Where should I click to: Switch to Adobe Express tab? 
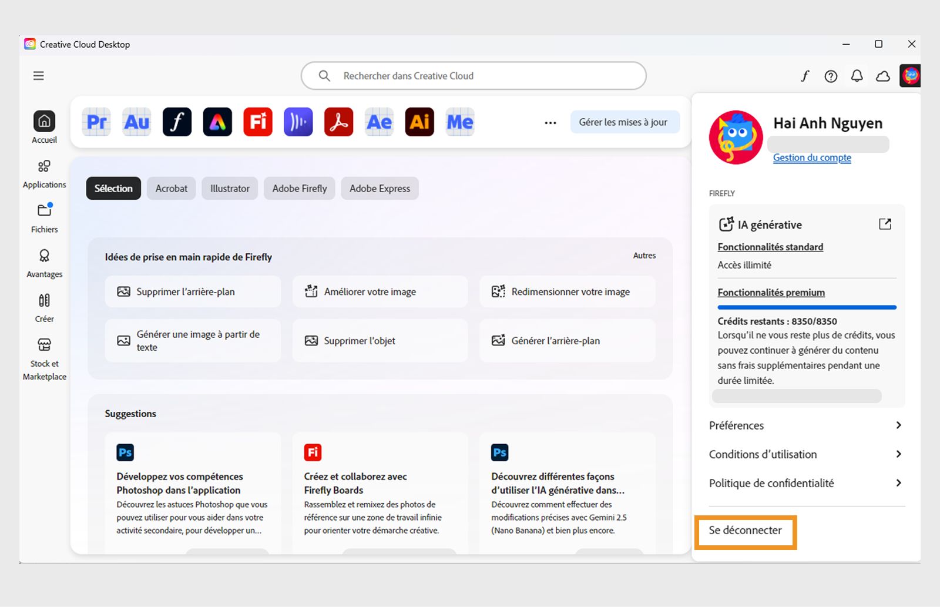point(380,189)
